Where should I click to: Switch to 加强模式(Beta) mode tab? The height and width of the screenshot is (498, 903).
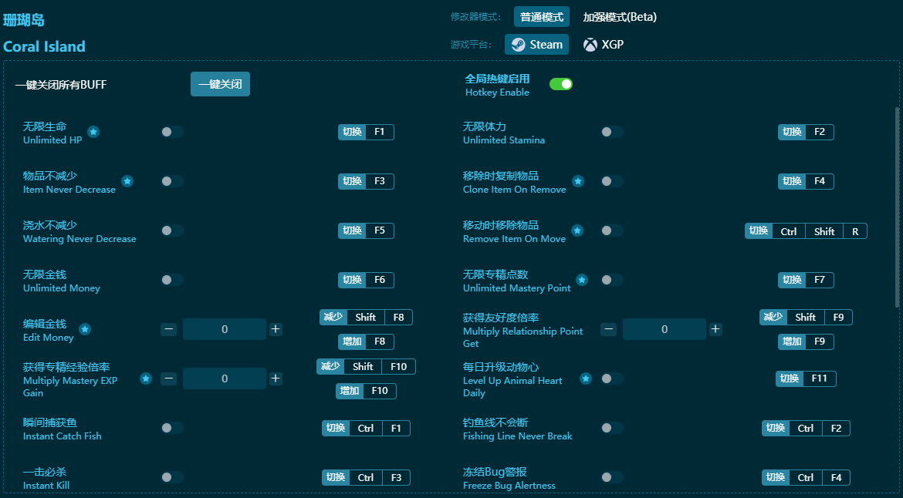pyautogui.click(x=619, y=17)
